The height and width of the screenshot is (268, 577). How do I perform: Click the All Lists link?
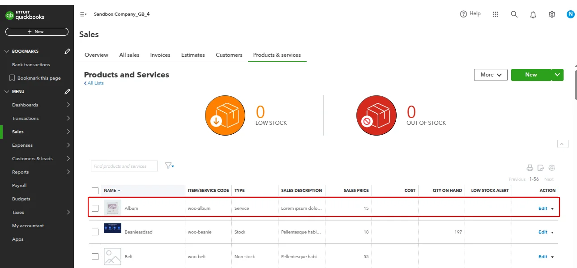coord(94,83)
